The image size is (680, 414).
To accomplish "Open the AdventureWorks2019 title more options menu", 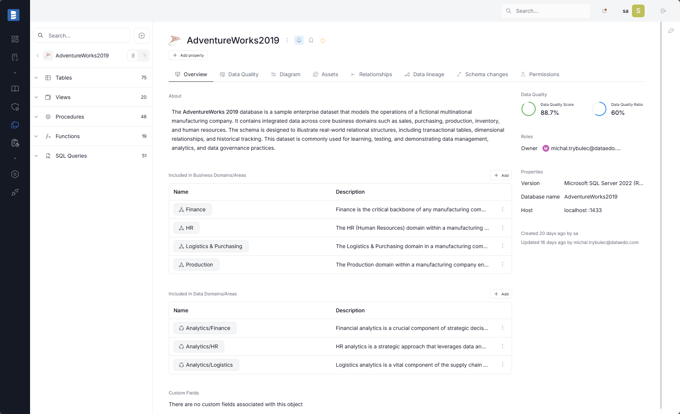I will [x=287, y=40].
